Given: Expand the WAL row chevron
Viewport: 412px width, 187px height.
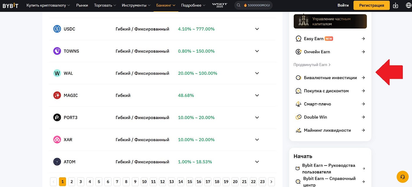Looking at the screenshot, I should (x=257, y=73).
